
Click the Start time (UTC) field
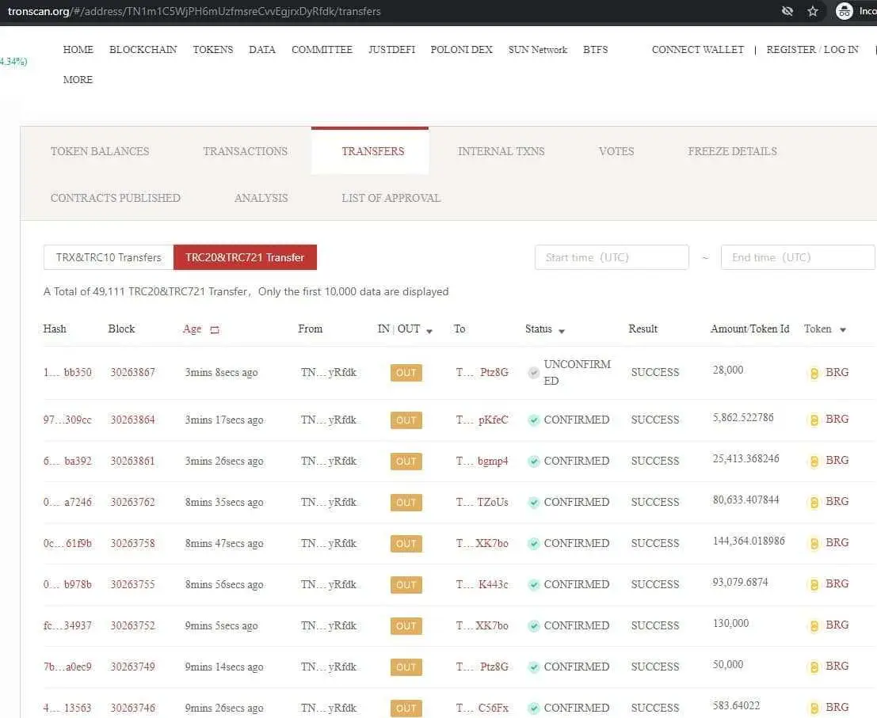(612, 257)
